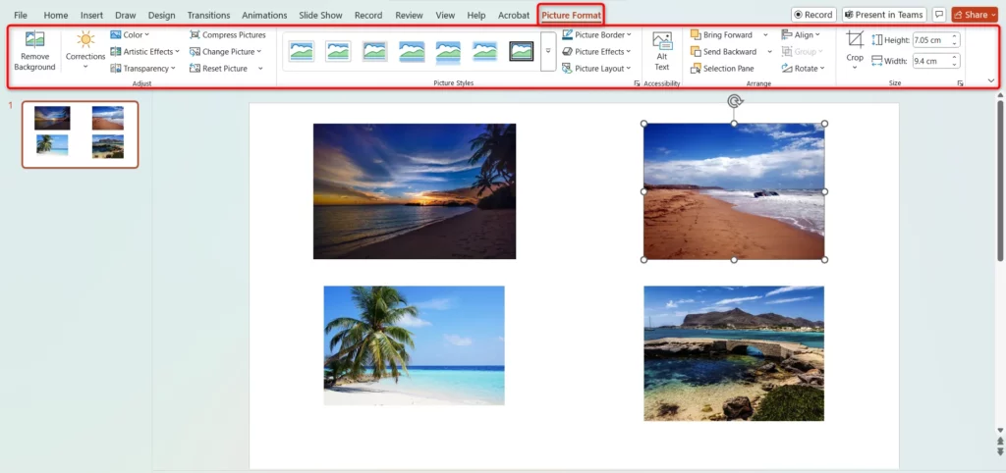
Task: Switch to the Transitions tab
Action: [207, 16]
